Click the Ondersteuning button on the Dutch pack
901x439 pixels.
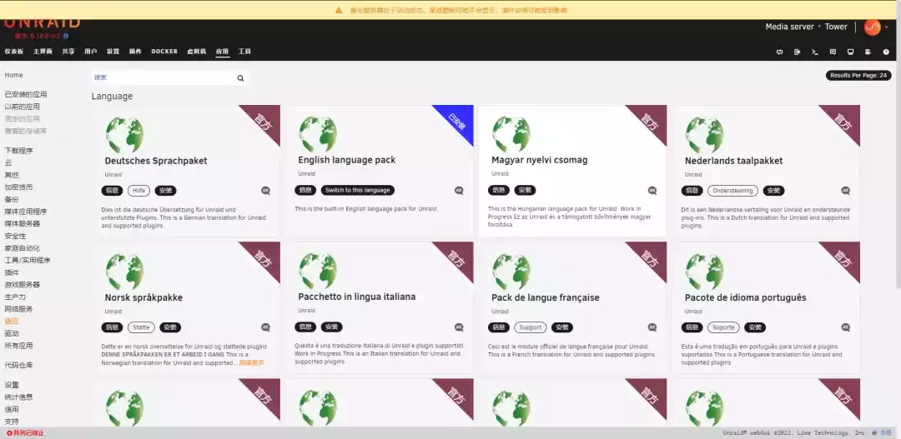[732, 191]
